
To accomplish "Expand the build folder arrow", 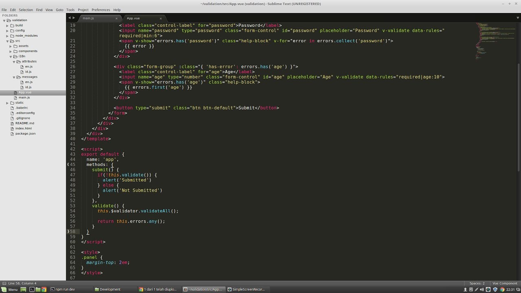I will click(7, 25).
